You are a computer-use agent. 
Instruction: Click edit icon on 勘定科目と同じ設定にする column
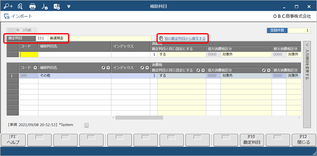tap(198, 70)
